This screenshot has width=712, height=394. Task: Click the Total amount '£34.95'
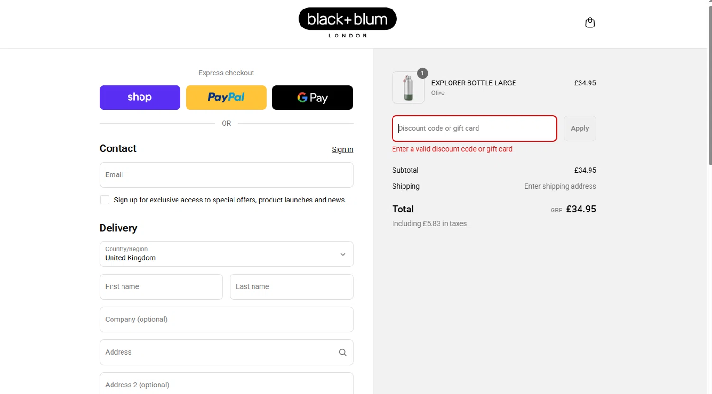click(x=581, y=209)
